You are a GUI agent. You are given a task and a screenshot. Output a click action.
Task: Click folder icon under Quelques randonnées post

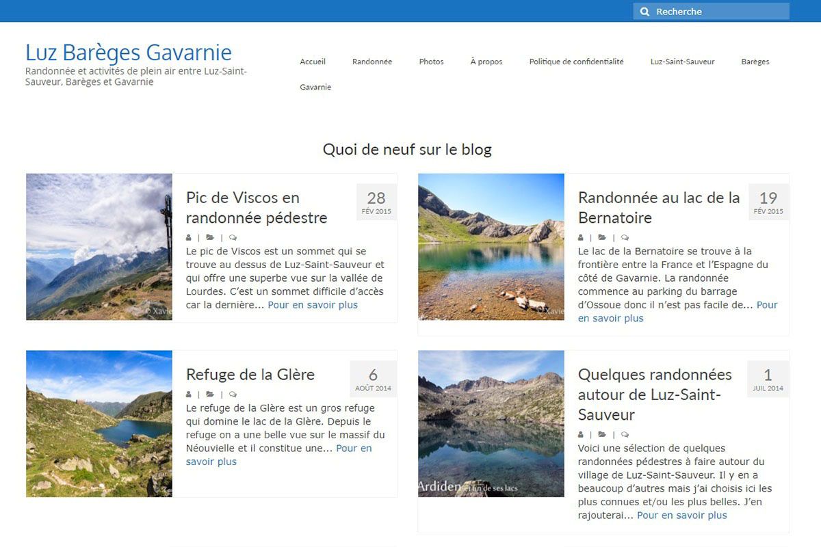(602, 434)
